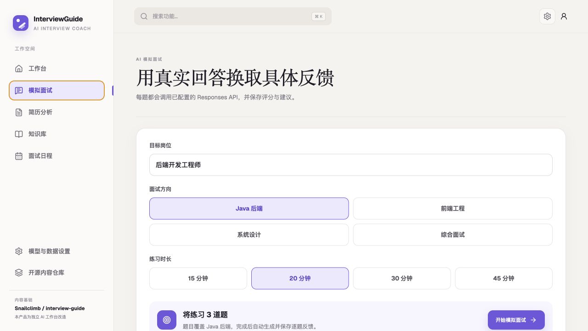The height and width of the screenshot is (331, 588).
Task: Select the 前端工程 interview direction
Action: coord(452,208)
